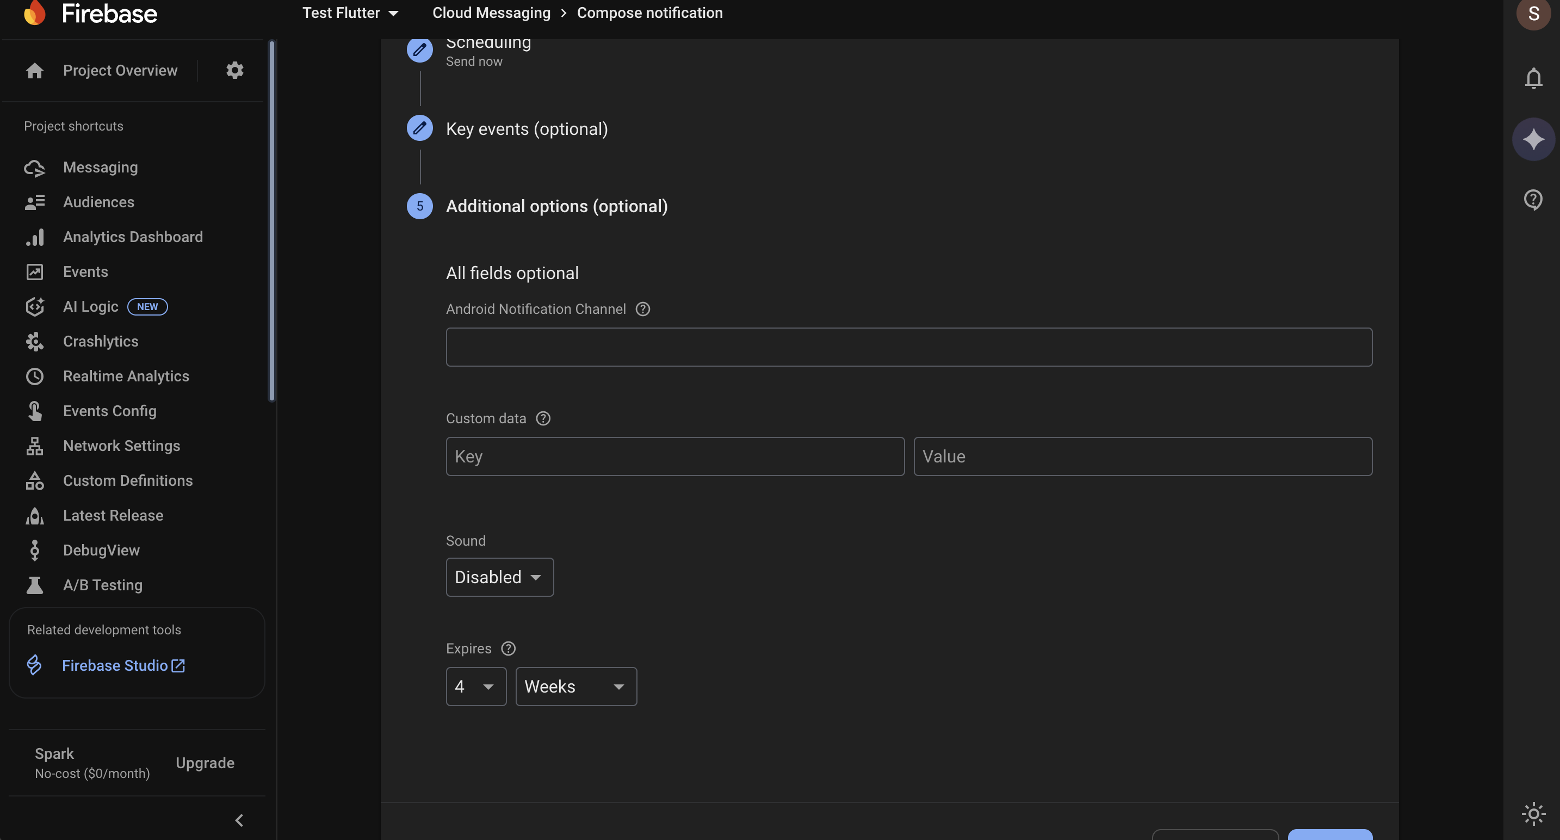
Task: Collapse the sidebar with chevron arrow
Action: (x=239, y=820)
